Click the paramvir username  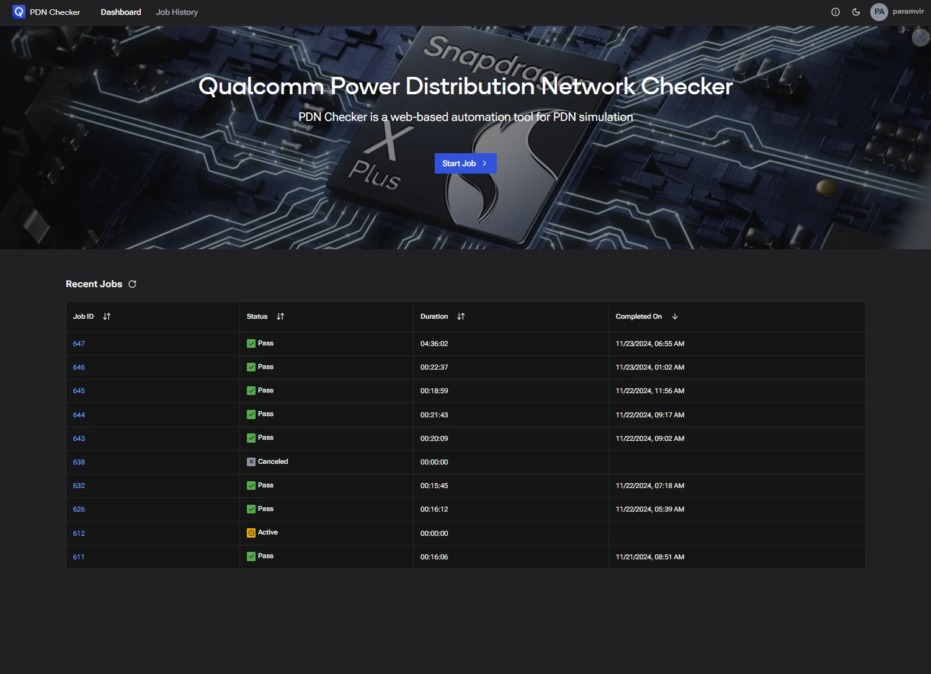tap(908, 12)
